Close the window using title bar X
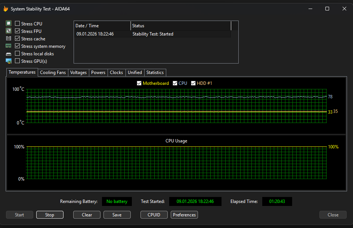 click(344, 9)
